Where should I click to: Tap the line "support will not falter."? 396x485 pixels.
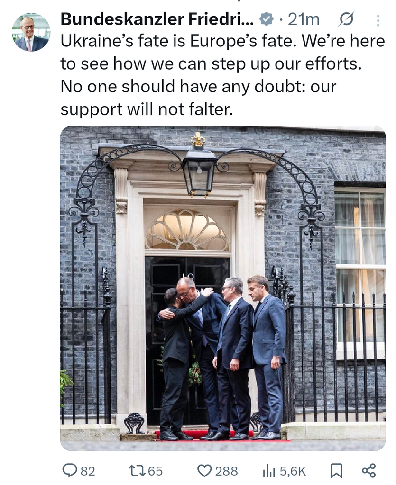coord(147,109)
